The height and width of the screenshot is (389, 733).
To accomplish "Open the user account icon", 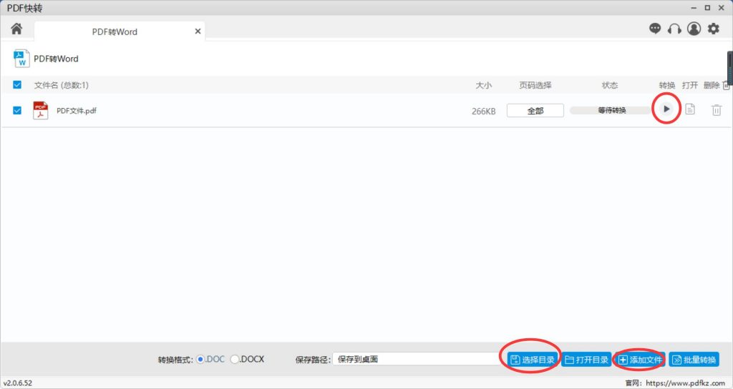I will (x=694, y=29).
